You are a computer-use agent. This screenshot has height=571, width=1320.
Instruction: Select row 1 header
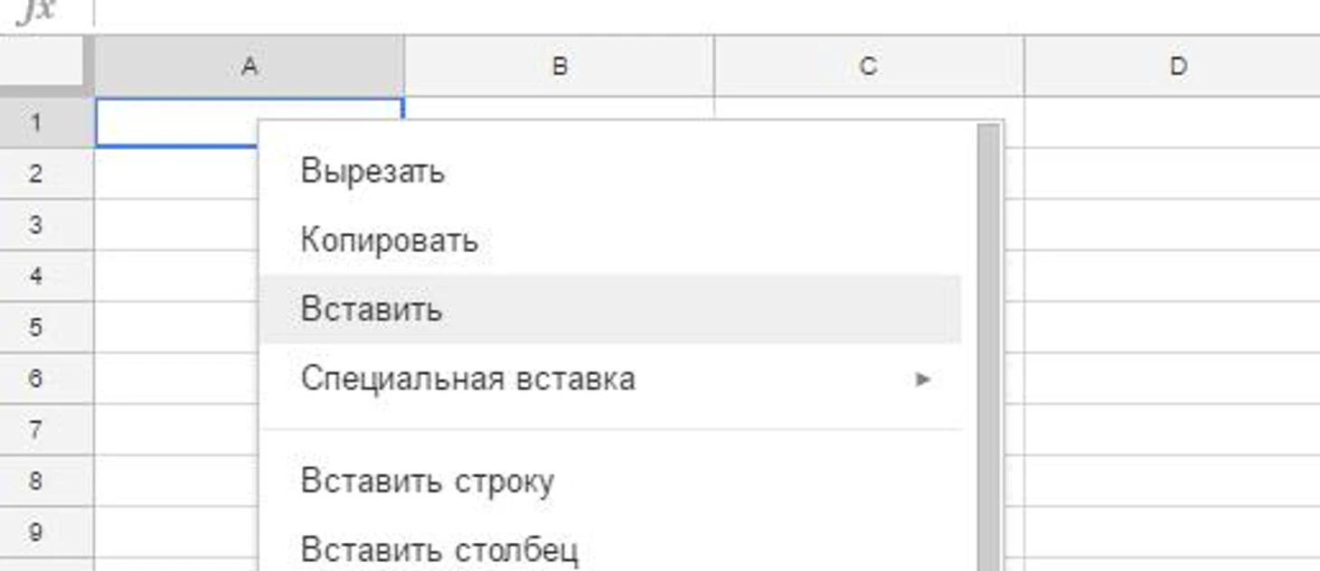35,122
